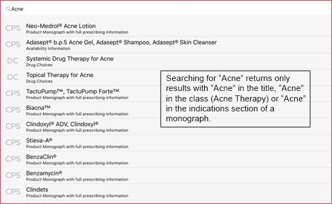
Task: Open Topical Therapy for Acne
Action: click(x=82, y=77)
